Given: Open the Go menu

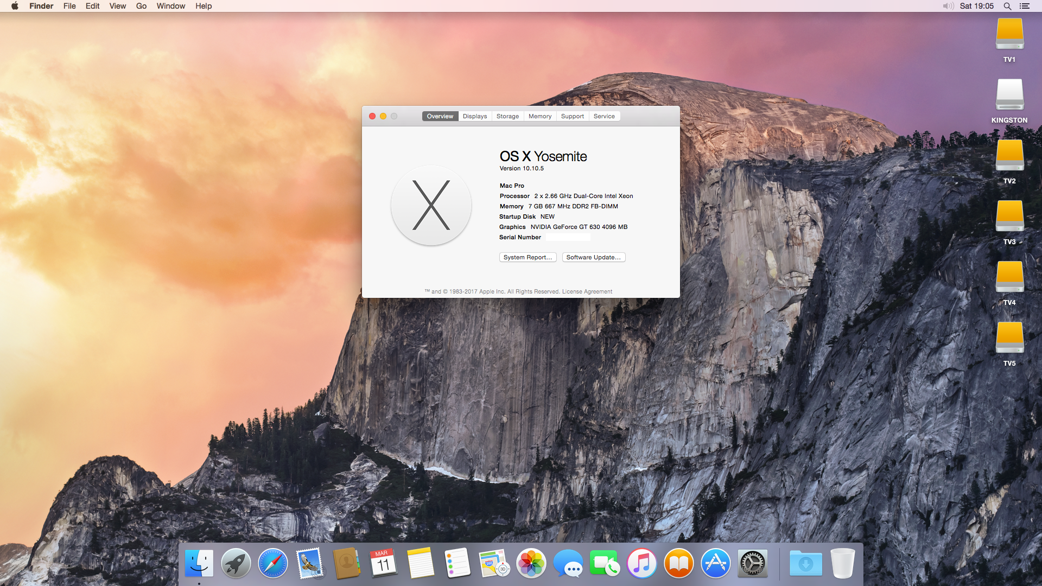Looking at the screenshot, I should tap(141, 6).
